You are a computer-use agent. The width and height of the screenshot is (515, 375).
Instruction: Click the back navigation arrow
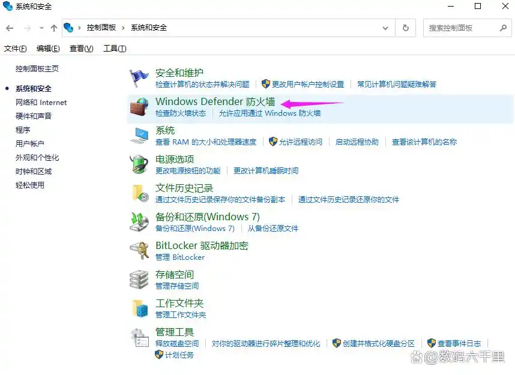pyautogui.click(x=10, y=28)
